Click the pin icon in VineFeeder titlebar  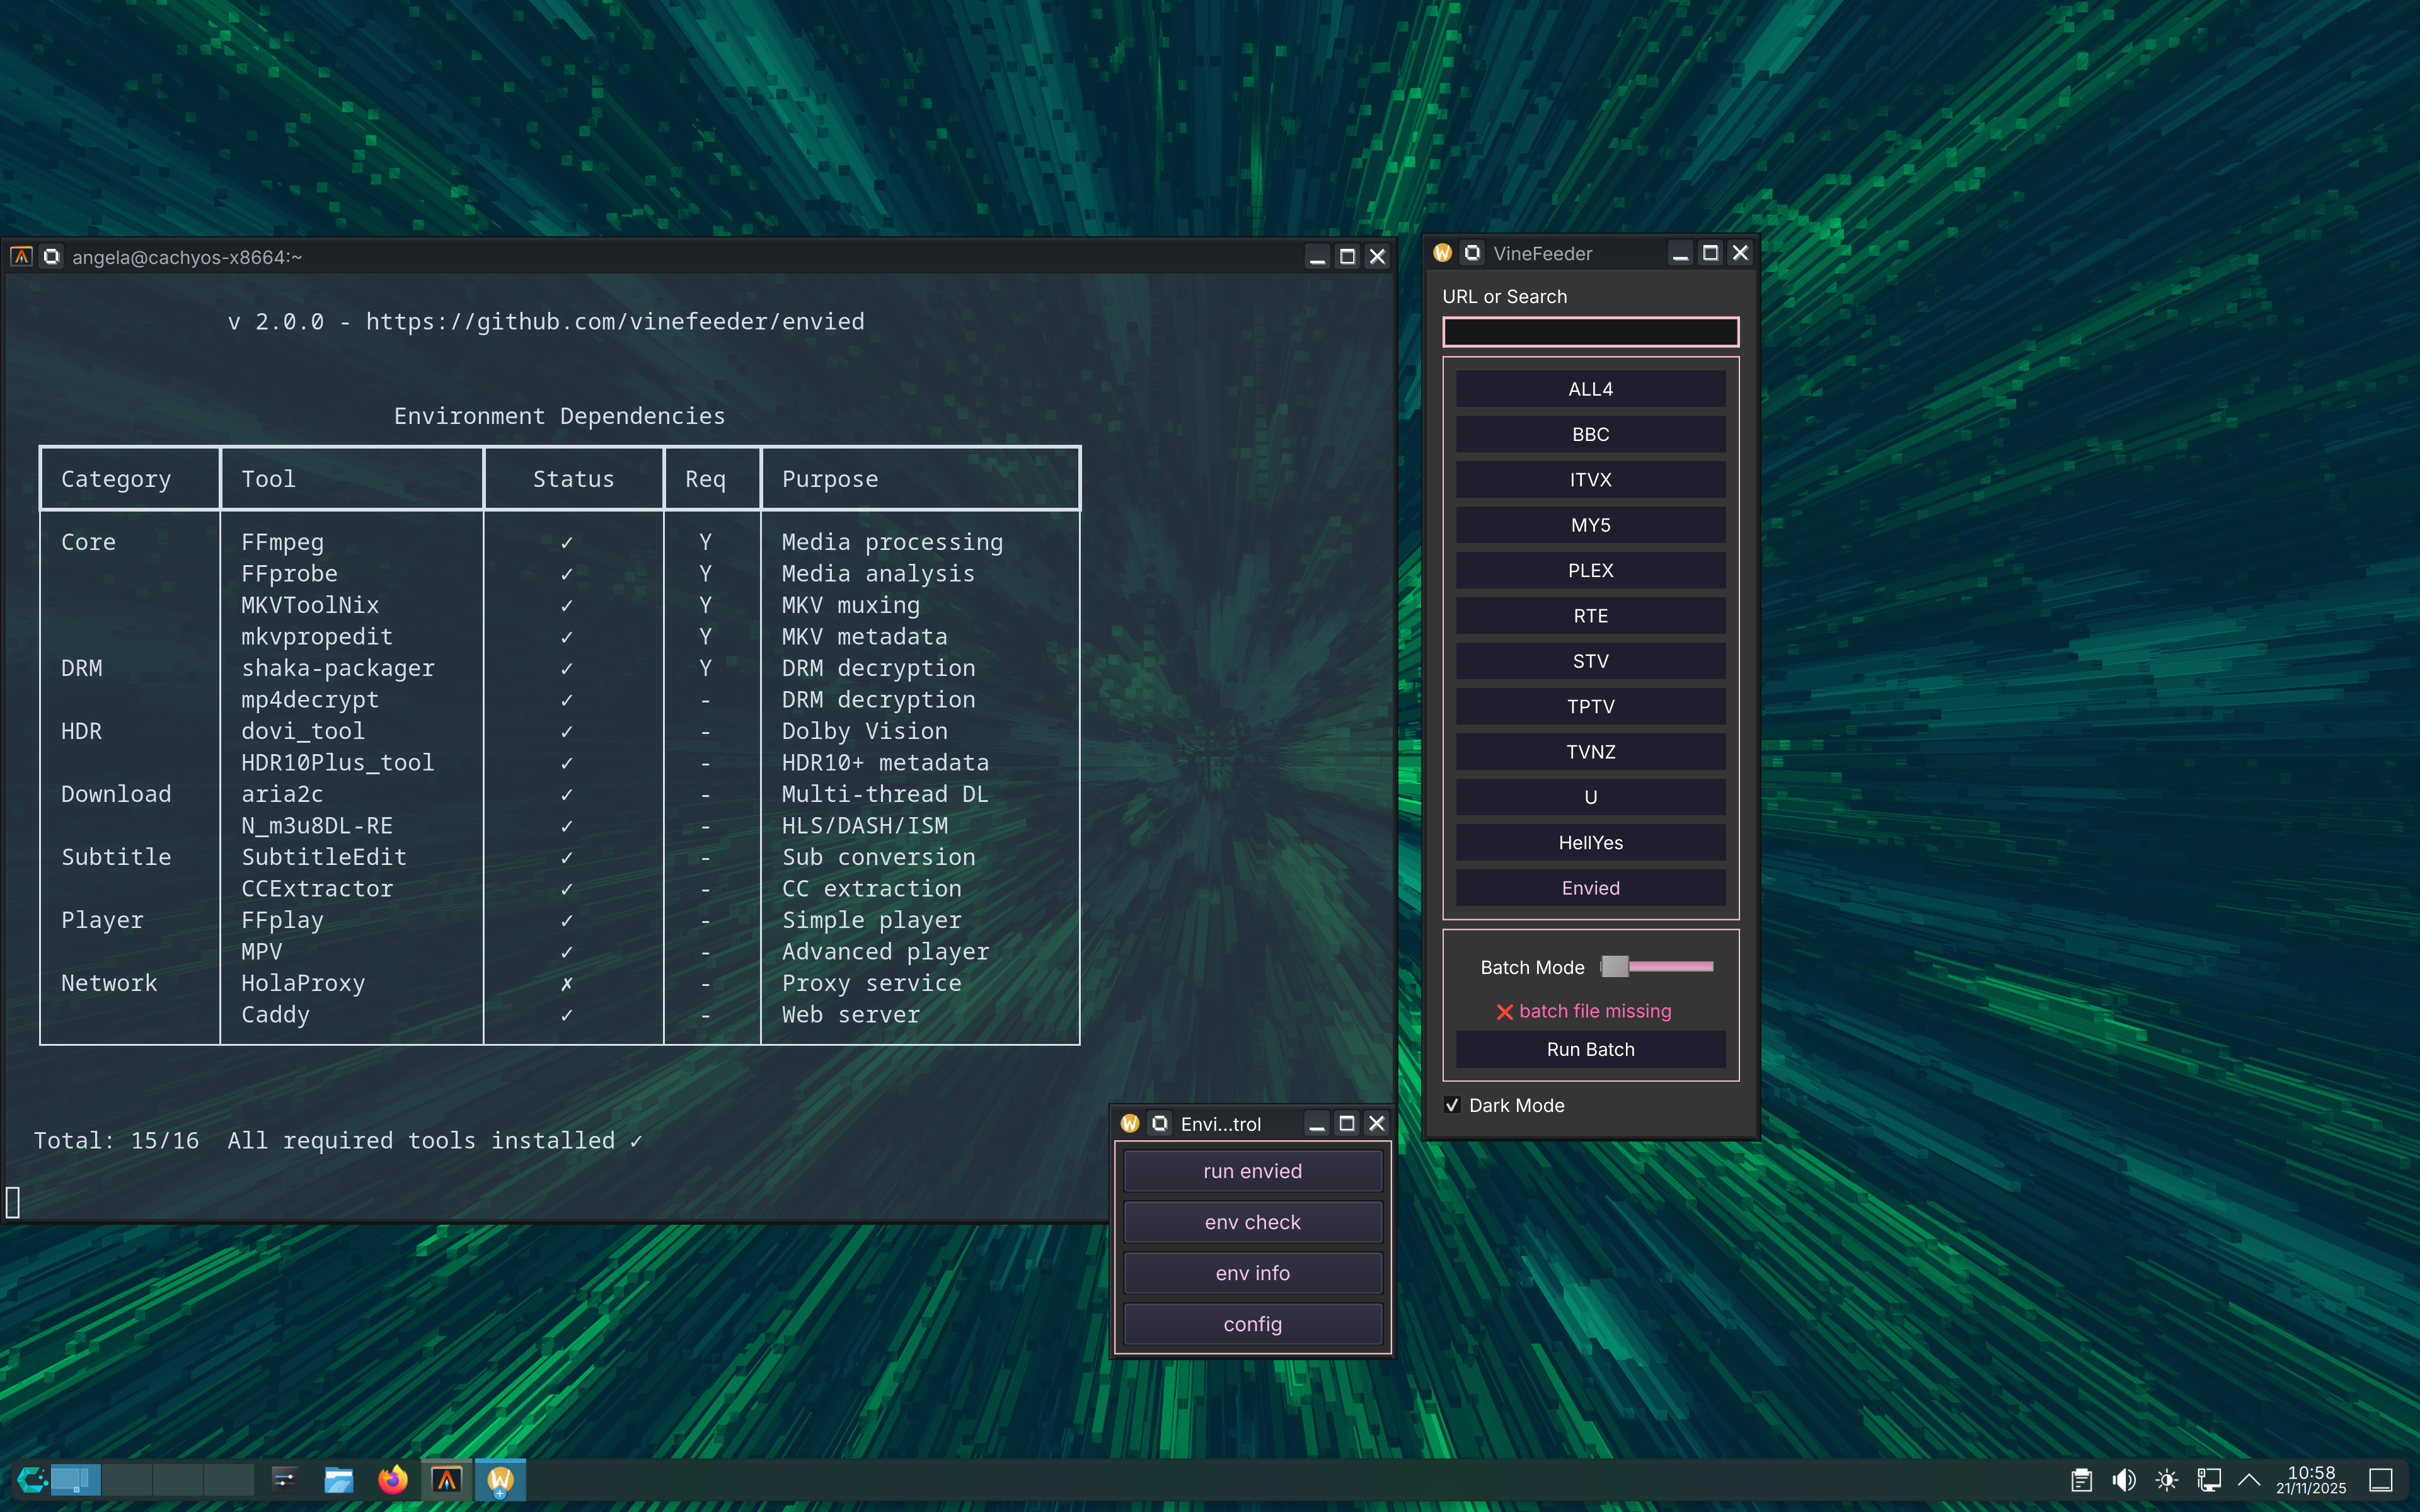1472,253
